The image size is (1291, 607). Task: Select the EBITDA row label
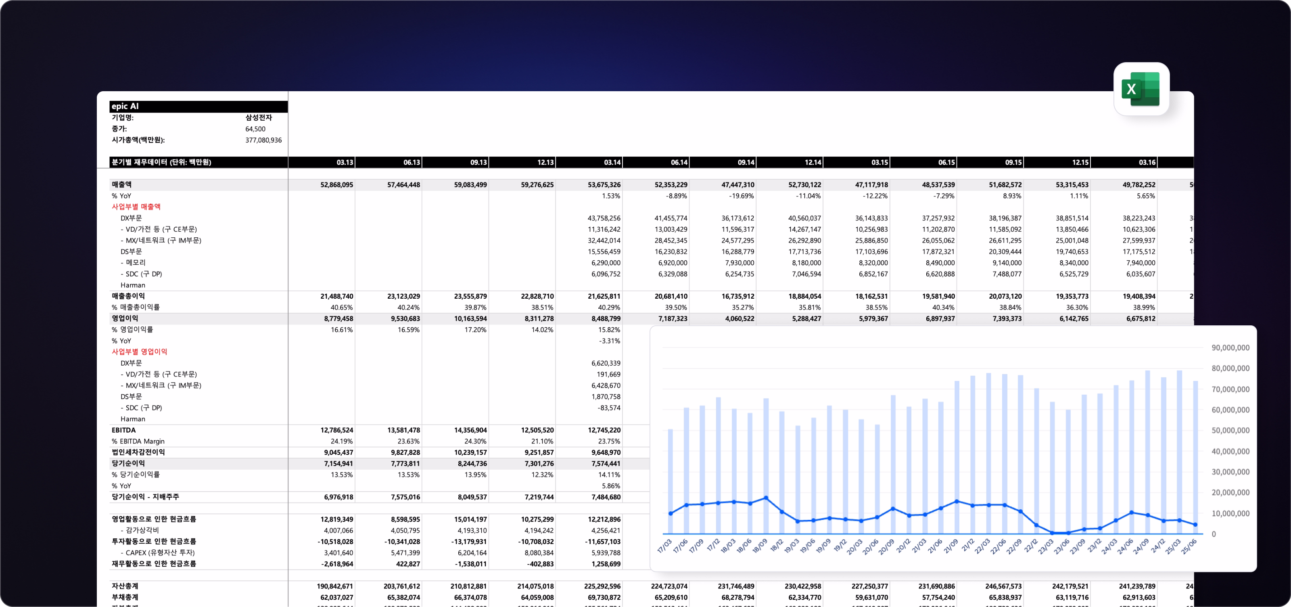point(124,430)
